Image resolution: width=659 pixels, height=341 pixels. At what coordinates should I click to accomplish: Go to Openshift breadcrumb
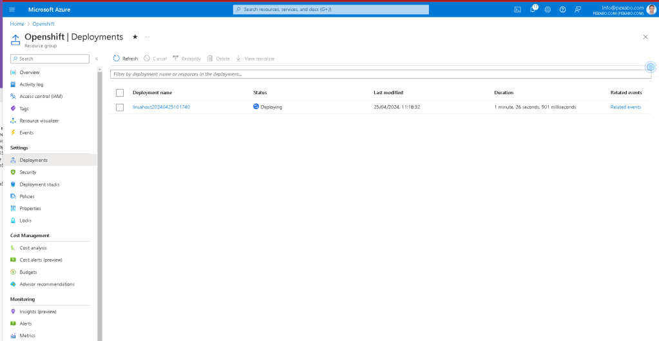pos(44,24)
